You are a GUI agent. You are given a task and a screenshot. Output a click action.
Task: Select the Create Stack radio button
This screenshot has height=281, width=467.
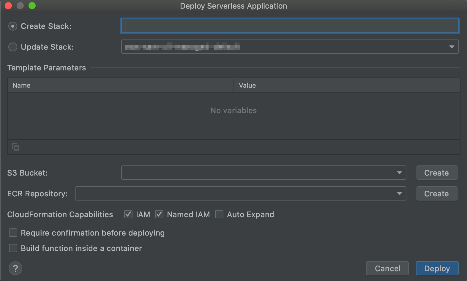(13, 26)
